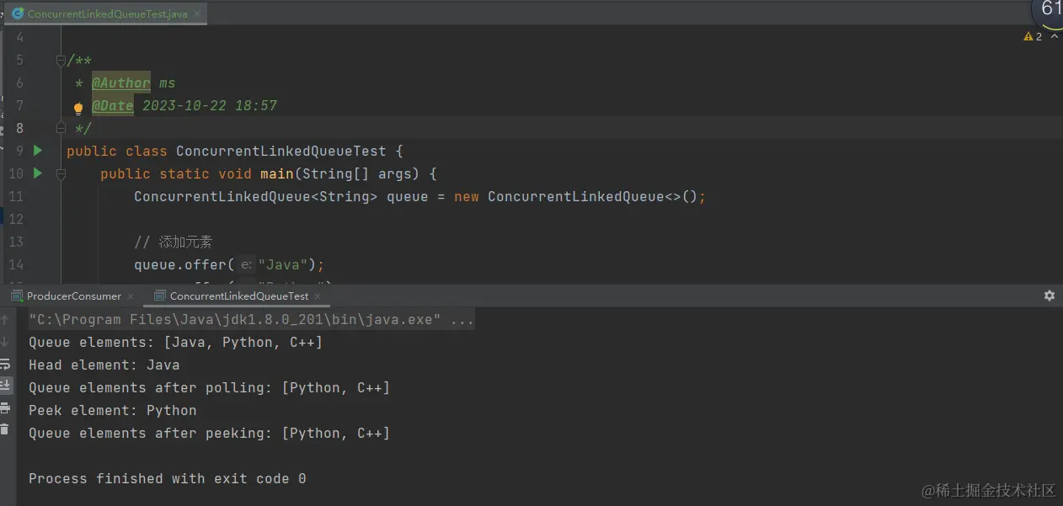Image resolution: width=1063 pixels, height=506 pixels.
Task: Select the ConcurrentLinkedQueueTest run tab
Action: [x=238, y=296]
